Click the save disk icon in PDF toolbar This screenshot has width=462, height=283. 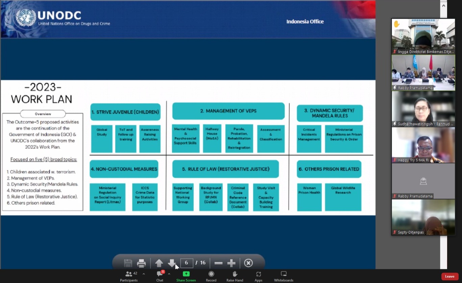(x=128, y=263)
